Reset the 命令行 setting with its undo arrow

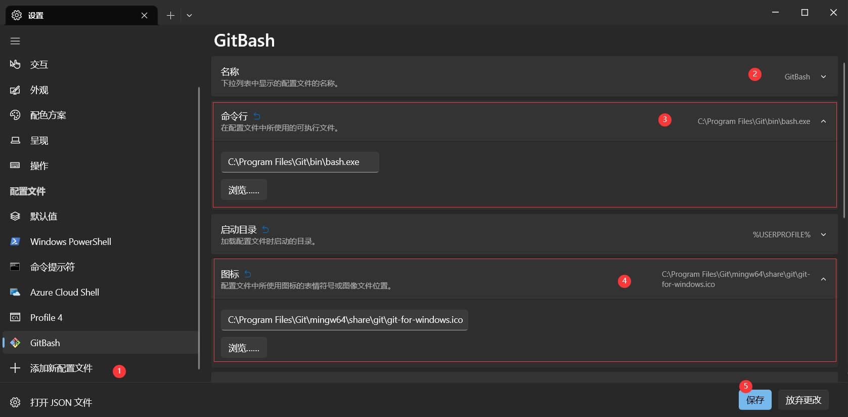(257, 116)
